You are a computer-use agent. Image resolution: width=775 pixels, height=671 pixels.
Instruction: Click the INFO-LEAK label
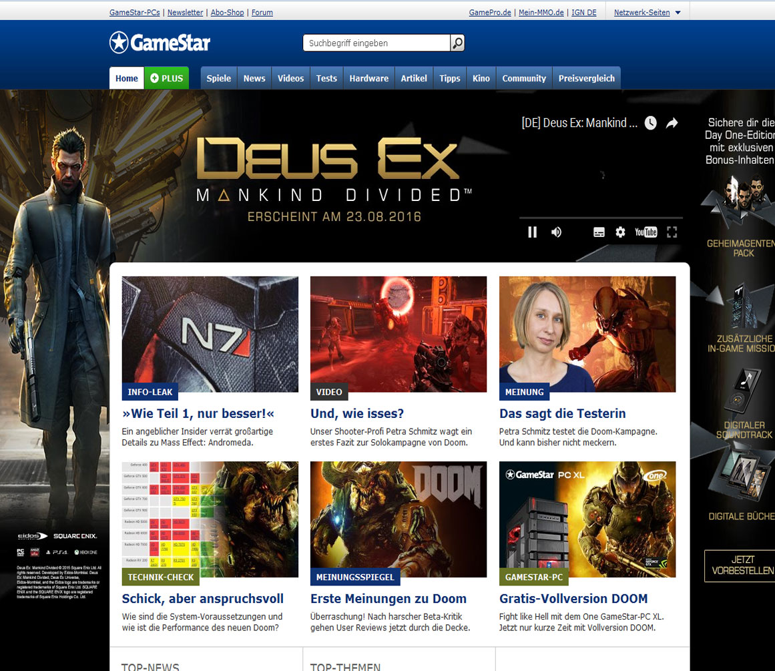tap(150, 392)
